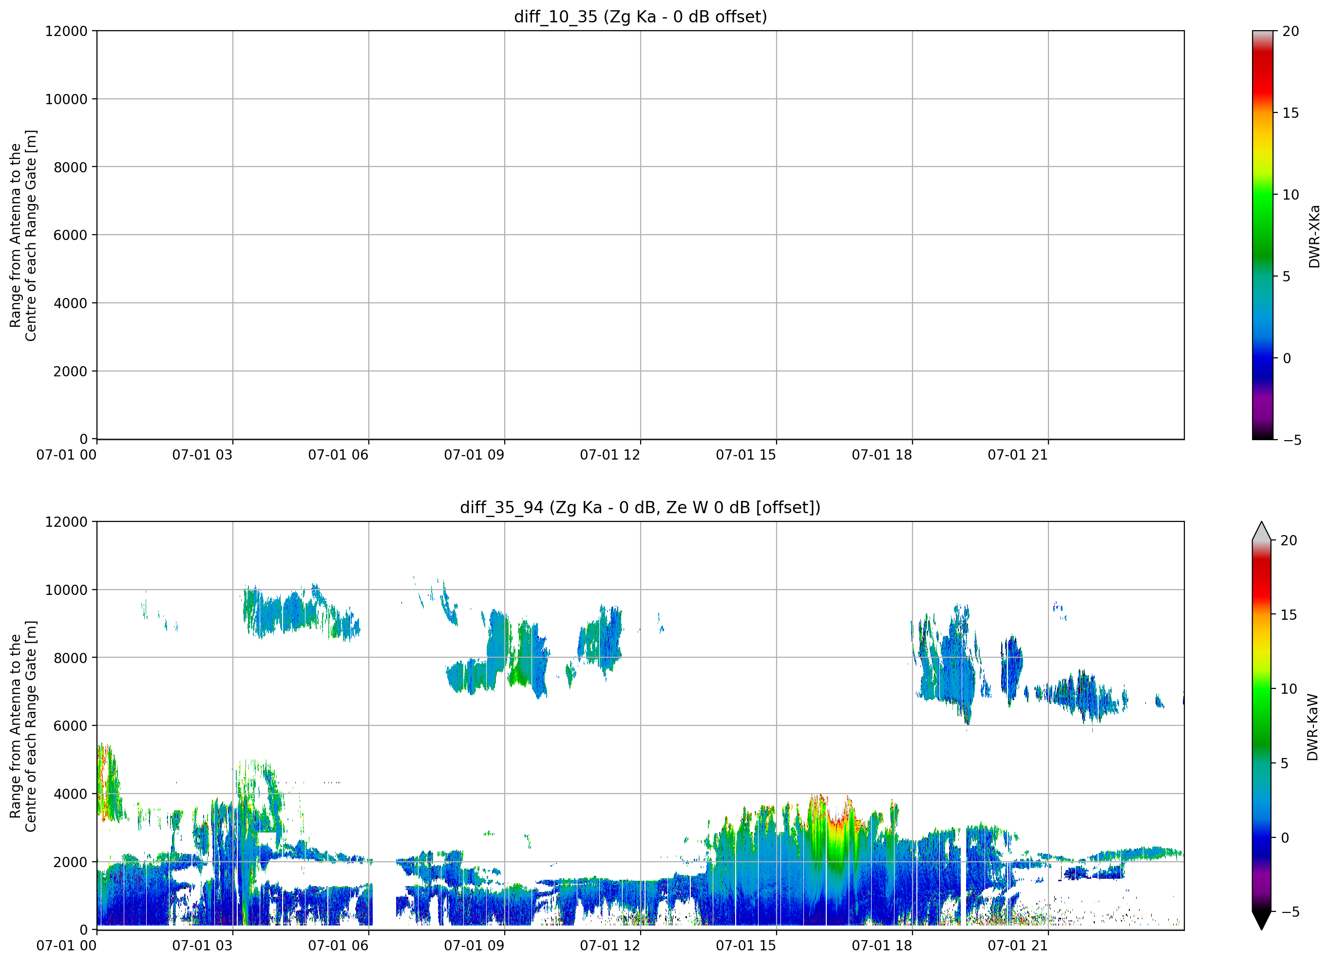1331x963 pixels.
Task: Click the downward black arrow on the DWR-KaW colorbar
Action: (1261, 921)
